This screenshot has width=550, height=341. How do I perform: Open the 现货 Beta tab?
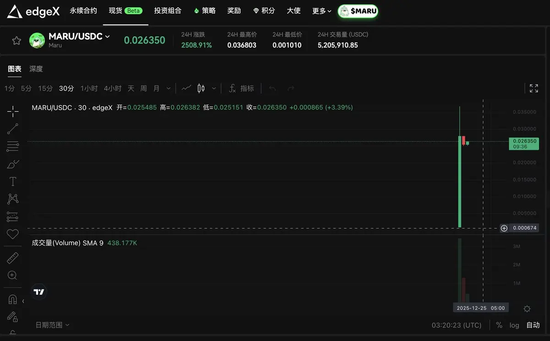coord(126,11)
